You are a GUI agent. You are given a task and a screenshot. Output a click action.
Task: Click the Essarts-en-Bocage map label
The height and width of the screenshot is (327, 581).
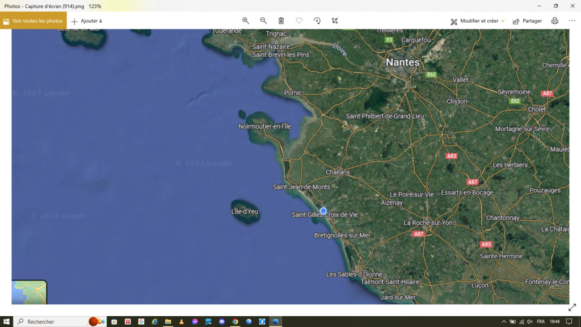[467, 192]
